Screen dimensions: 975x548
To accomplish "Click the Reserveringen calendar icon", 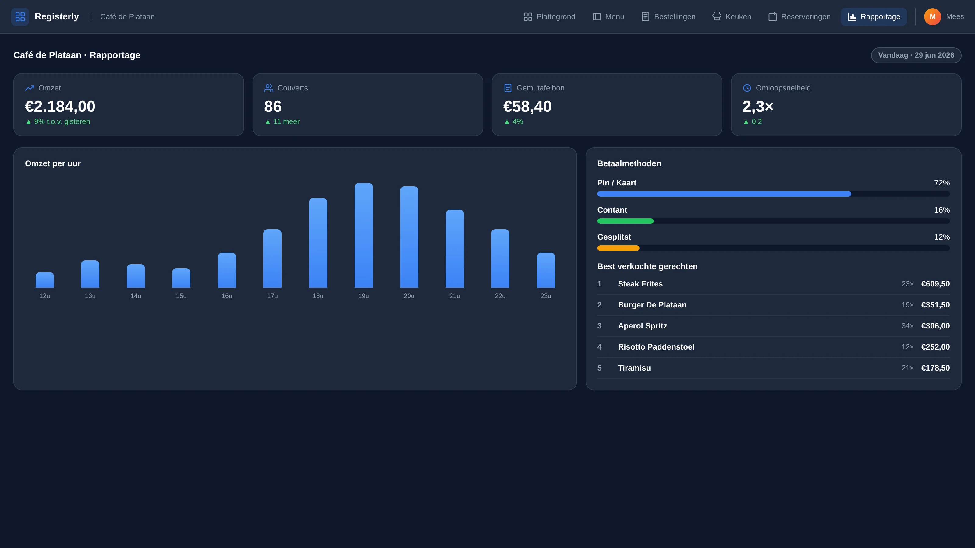I will pos(772,17).
